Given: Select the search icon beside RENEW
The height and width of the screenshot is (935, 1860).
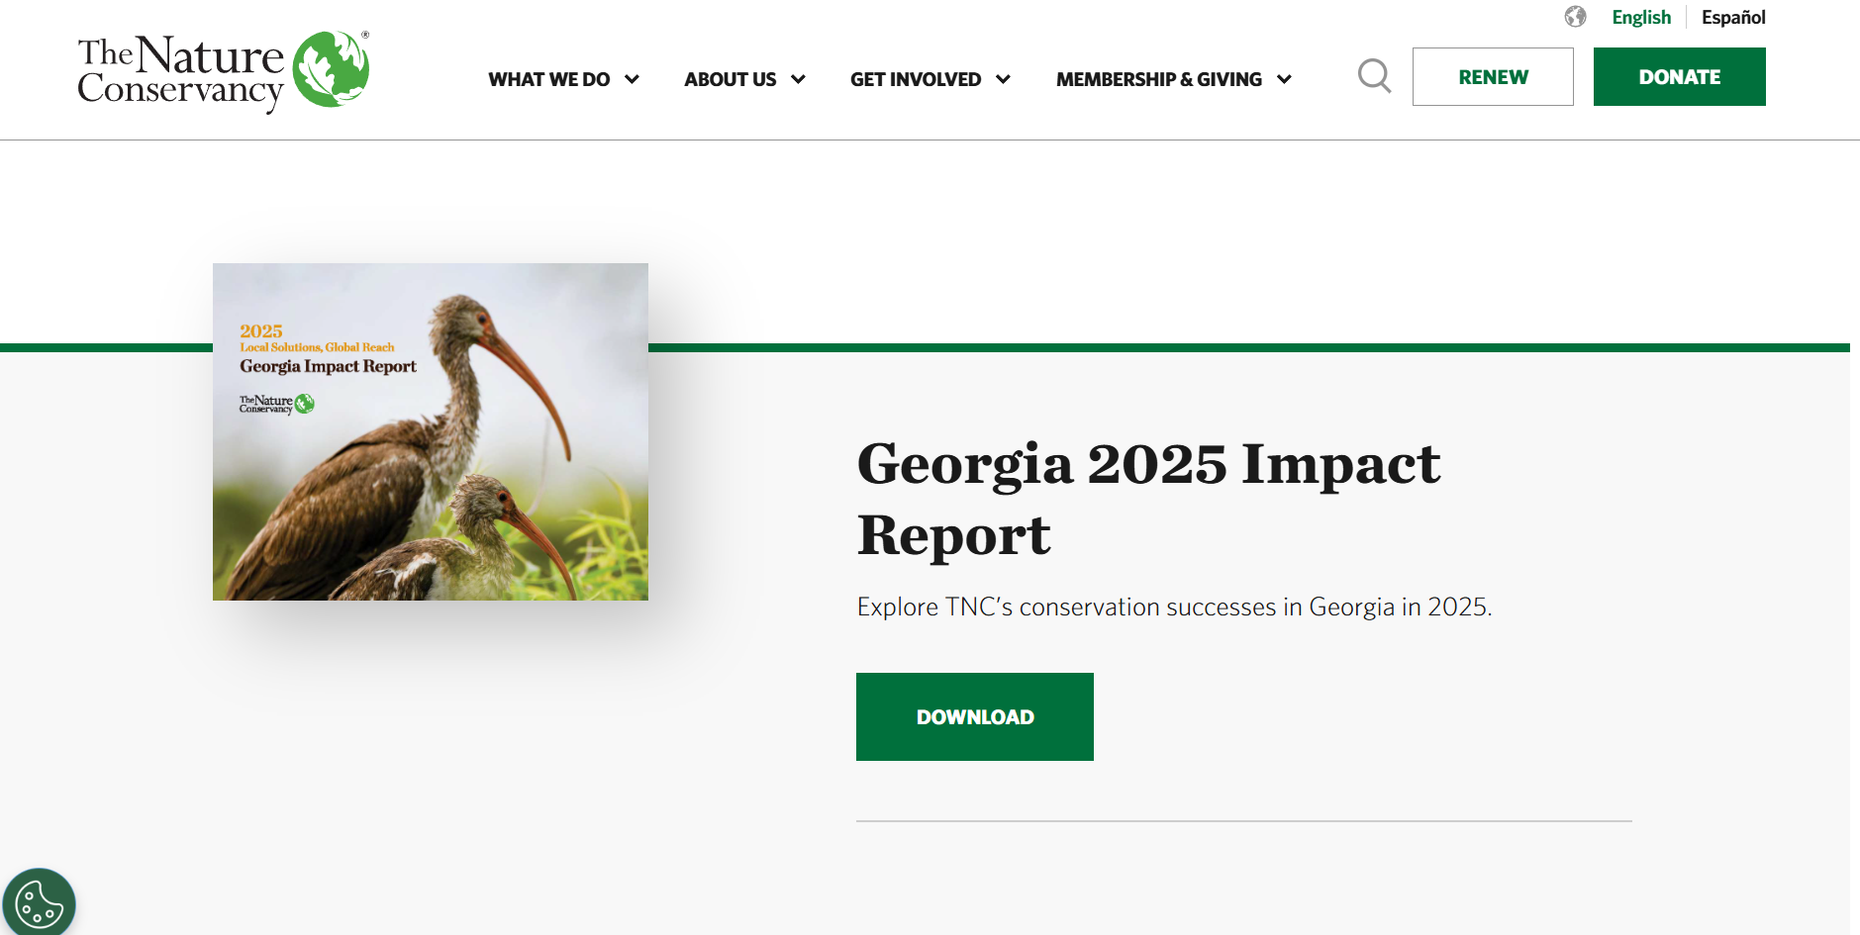Looking at the screenshot, I should click(x=1374, y=76).
